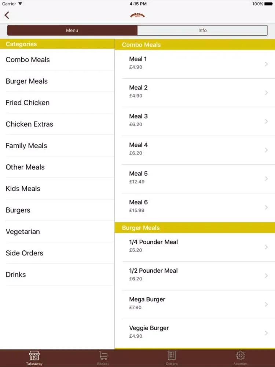Open Veggie Burger details chevron
The height and width of the screenshot is (367, 275).
266,333
